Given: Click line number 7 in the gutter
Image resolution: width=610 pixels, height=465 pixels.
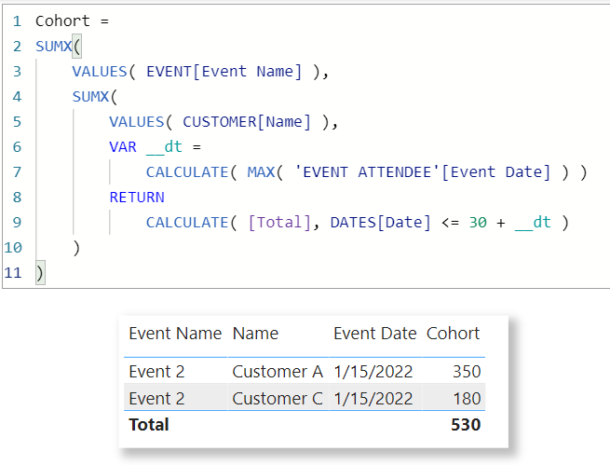Looking at the screenshot, I should [17, 172].
